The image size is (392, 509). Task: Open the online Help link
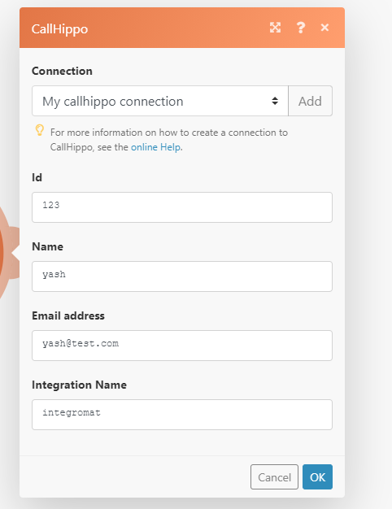click(x=156, y=147)
